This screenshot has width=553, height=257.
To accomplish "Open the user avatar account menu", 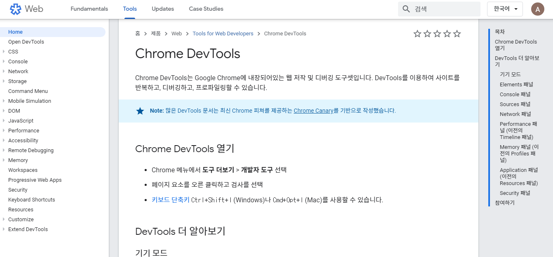I will pos(537,9).
